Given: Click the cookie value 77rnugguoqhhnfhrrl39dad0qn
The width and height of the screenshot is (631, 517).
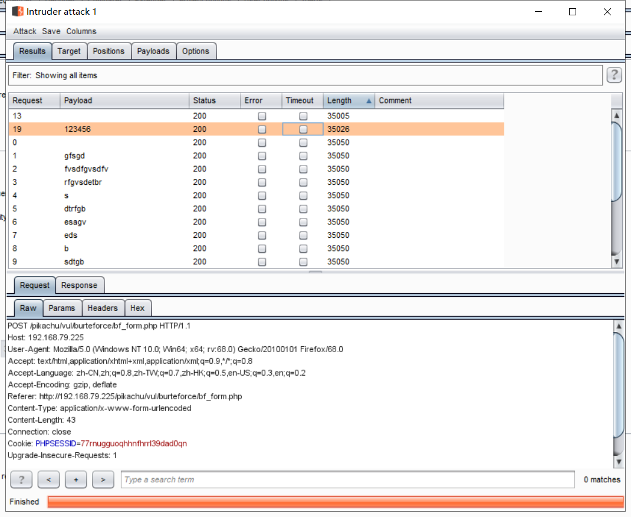Looking at the screenshot, I should pyautogui.click(x=134, y=443).
